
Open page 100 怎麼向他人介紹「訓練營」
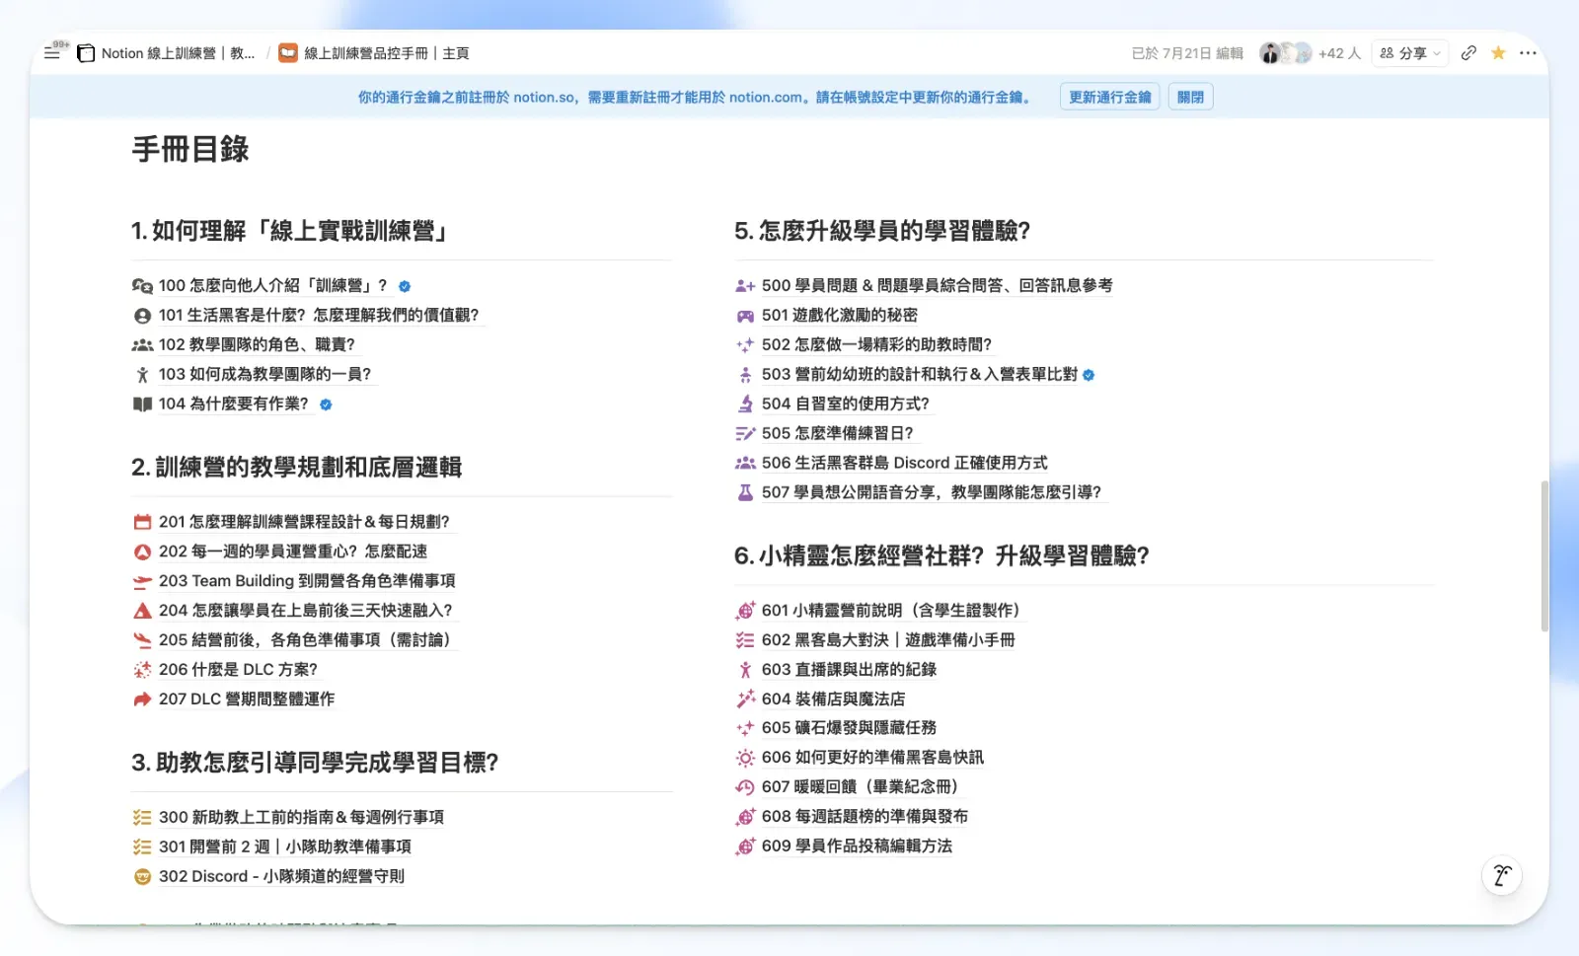click(x=273, y=286)
